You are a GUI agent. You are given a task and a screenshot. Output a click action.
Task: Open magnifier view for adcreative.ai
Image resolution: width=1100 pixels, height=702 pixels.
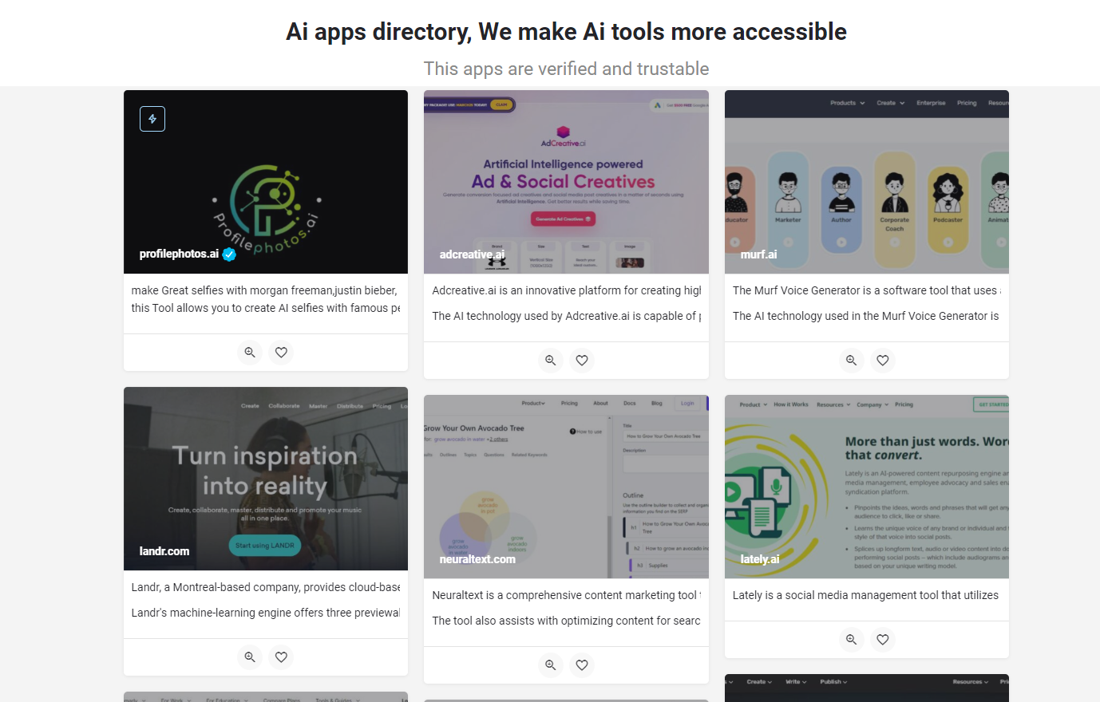point(551,361)
